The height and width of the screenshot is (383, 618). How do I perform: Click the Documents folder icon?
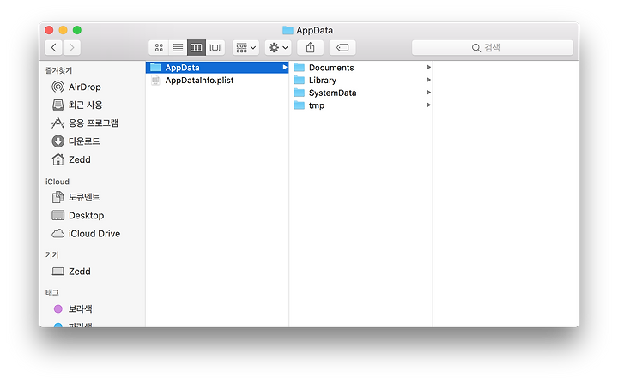(300, 68)
